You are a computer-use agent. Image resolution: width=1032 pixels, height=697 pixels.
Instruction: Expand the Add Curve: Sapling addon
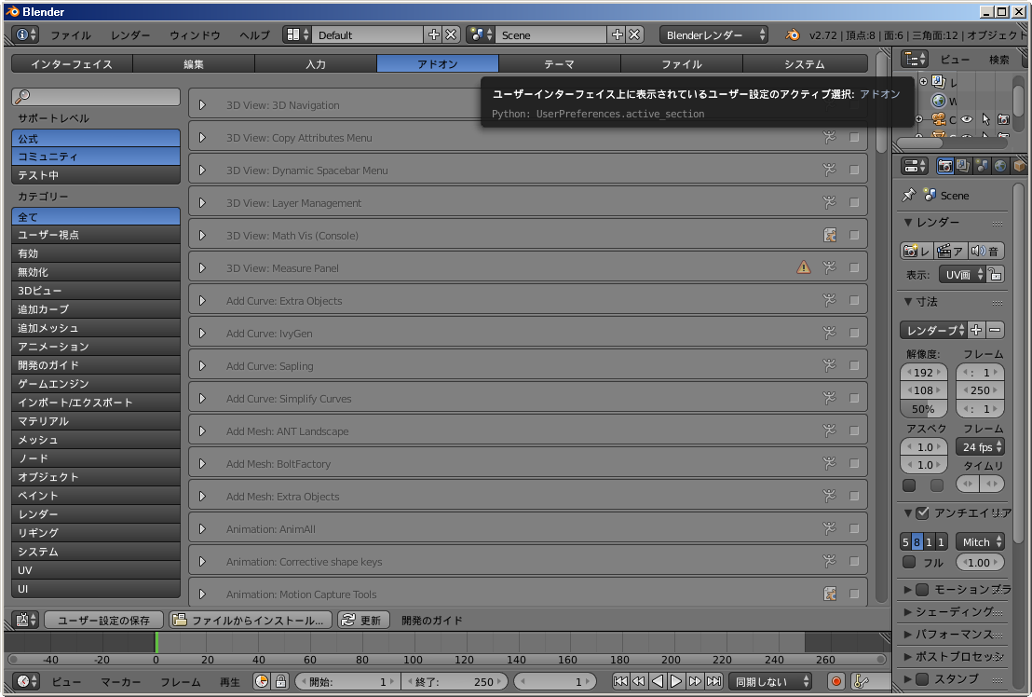(203, 366)
